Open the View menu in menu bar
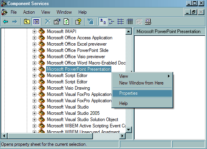207x149 pixels. tap(46, 12)
